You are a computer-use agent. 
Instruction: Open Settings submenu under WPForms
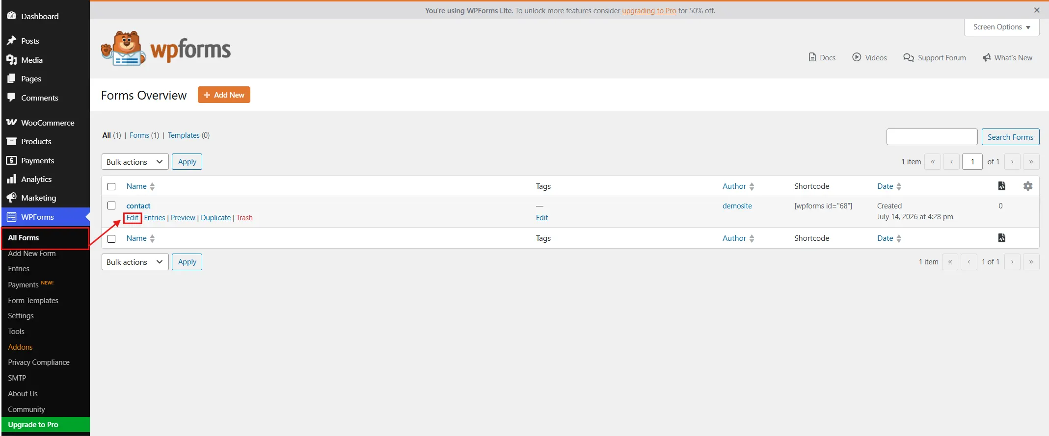pos(21,316)
